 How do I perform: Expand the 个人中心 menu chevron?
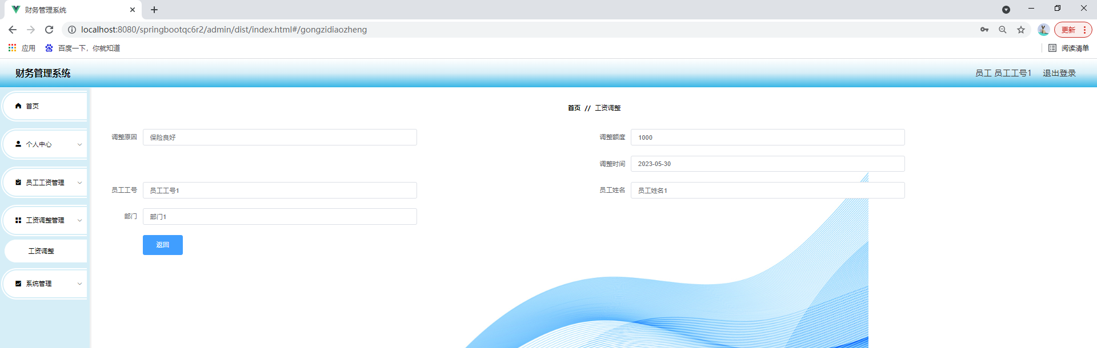[x=79, y=144]
